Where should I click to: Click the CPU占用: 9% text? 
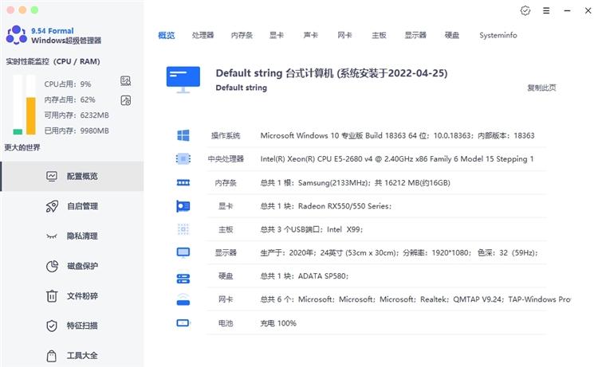pos(68,84)
